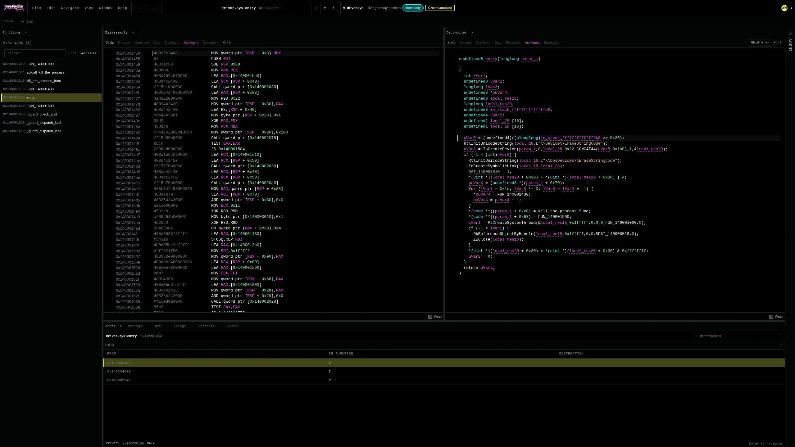795x447 pixels.
Task: Click Ask Agent in Disassembly toolbar
Action: (191, 43)
